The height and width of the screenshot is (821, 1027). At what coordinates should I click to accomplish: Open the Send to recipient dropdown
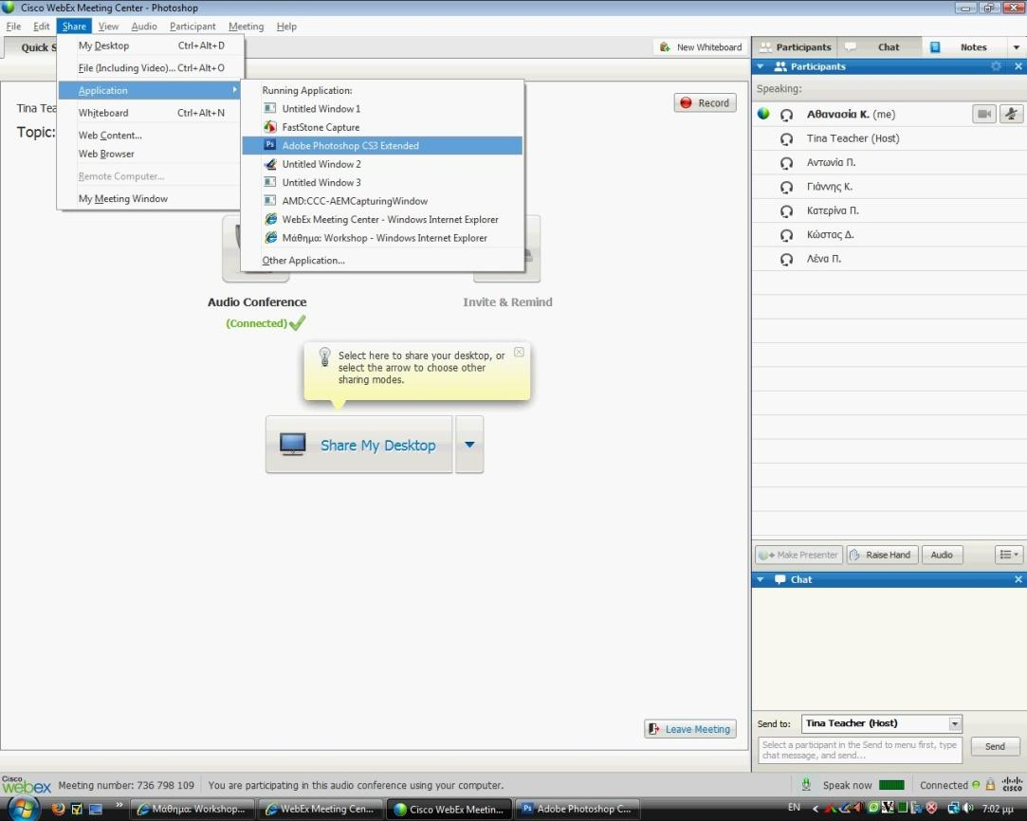[955, 723]
